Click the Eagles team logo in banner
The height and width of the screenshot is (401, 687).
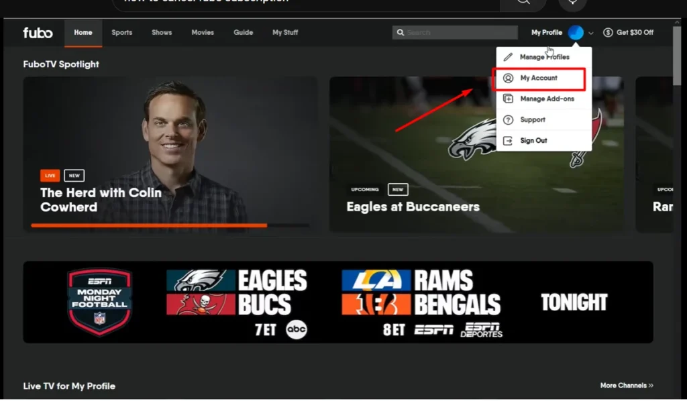point(201,280)
